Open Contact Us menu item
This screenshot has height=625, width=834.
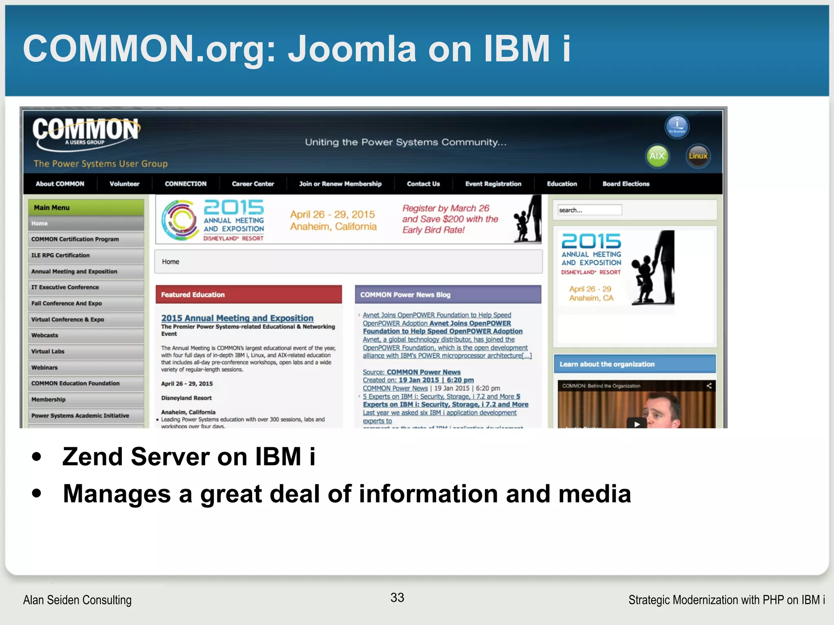click(423, 184)
